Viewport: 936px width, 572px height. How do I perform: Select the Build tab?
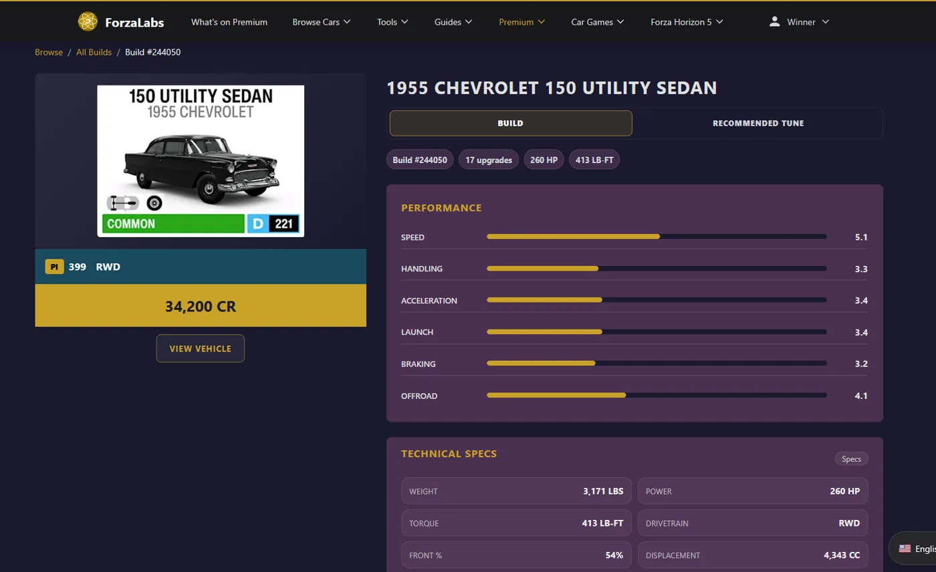point(511,123)
